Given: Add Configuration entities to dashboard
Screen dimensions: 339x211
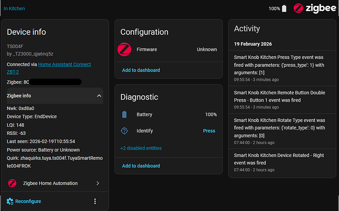Looking at the screenshot, I should click(141, 70).
